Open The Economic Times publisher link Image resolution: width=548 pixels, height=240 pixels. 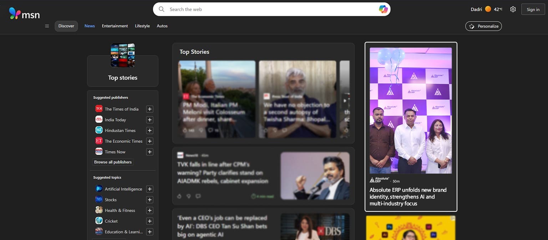click(x=123, y=141)
